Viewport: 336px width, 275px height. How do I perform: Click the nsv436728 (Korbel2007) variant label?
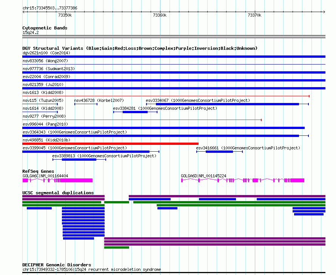99,100
